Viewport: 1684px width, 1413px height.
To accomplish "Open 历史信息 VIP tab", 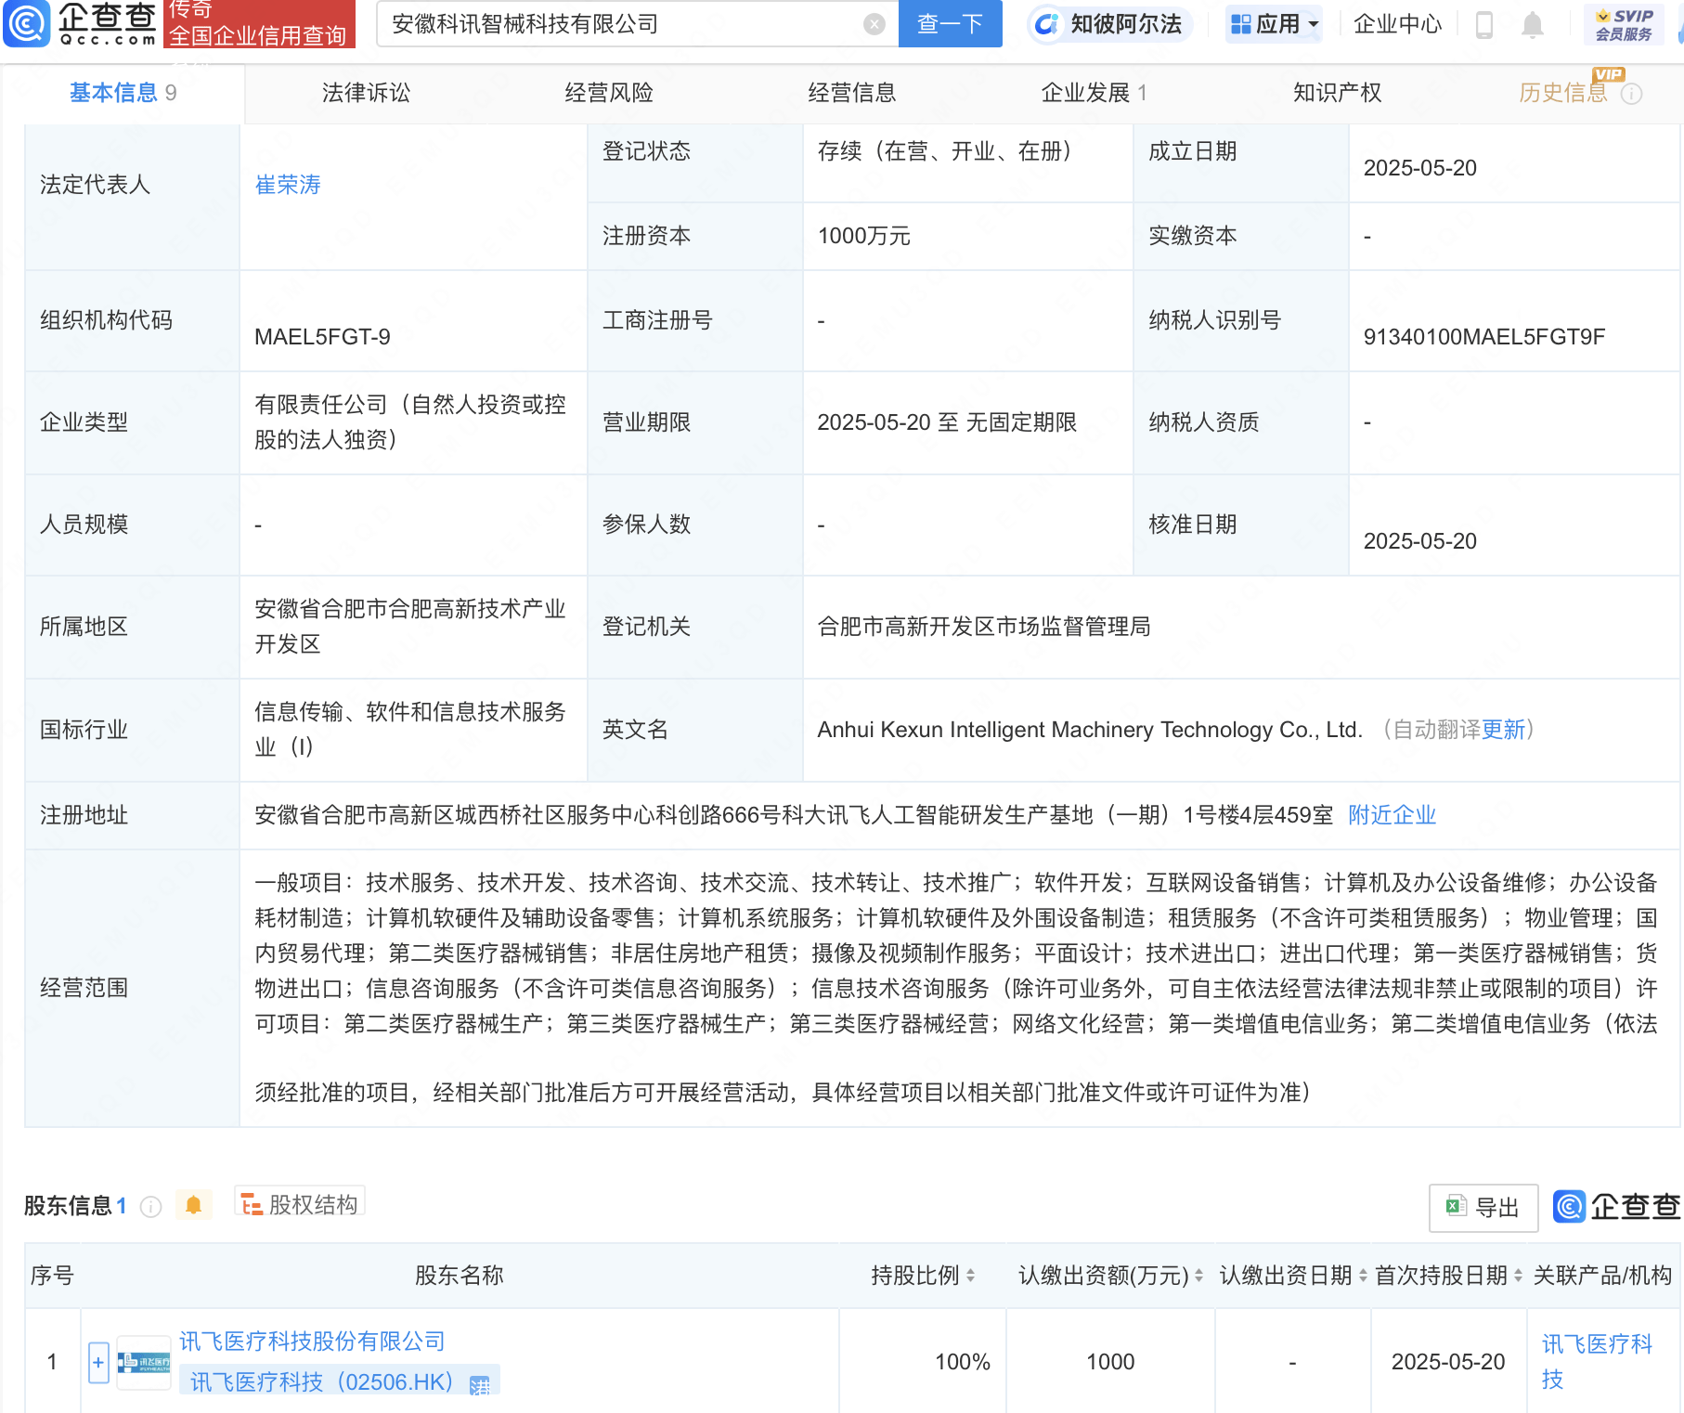I will point(1563,93).
